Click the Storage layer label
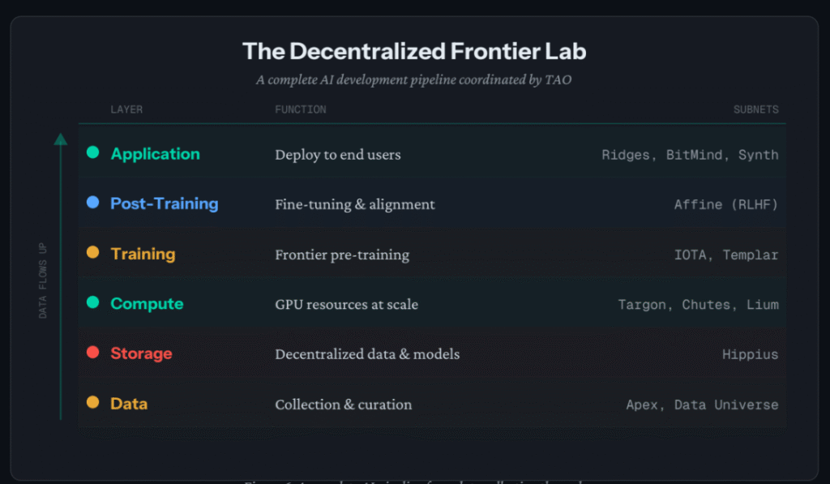830x484 pixels. (x=141, y=353)
